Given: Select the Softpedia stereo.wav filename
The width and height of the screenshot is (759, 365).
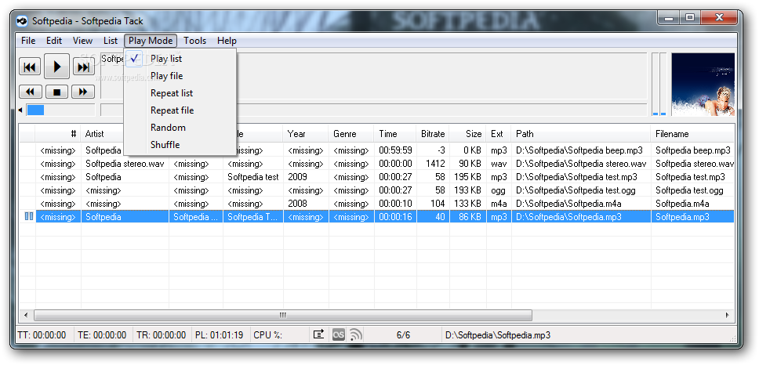Looking at the screenshot, I should [695, 164].
